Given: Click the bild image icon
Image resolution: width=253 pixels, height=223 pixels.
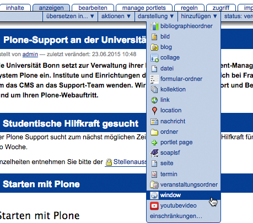Looking at the screenshot, I should 154,37.
